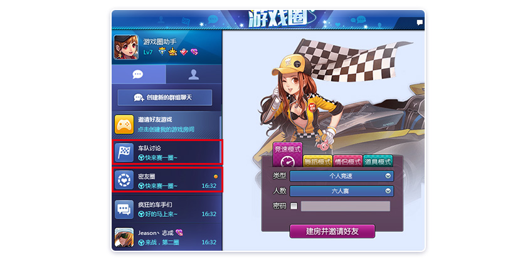Viewport: 525px width, 262px height.
Task: Click the blue shield medal badge by Lv7
Action: pos(162,51)
